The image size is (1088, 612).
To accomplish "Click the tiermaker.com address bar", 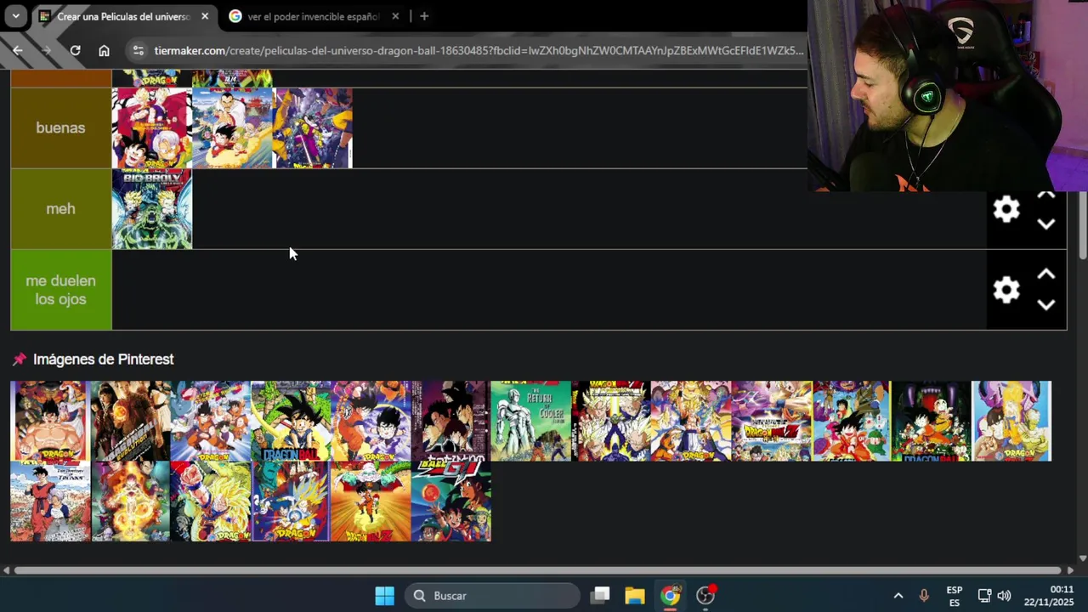I will [x=478, y=50].
